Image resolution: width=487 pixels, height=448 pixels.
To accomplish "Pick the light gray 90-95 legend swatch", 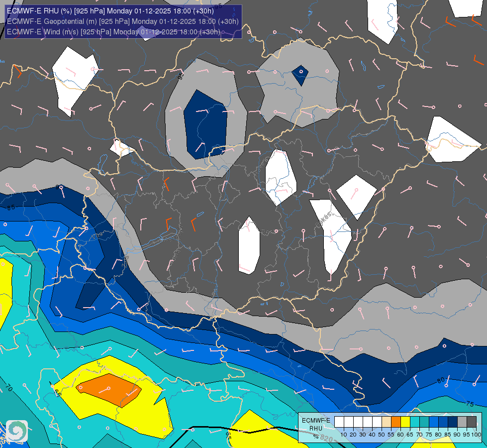I will tap(462, 422).
